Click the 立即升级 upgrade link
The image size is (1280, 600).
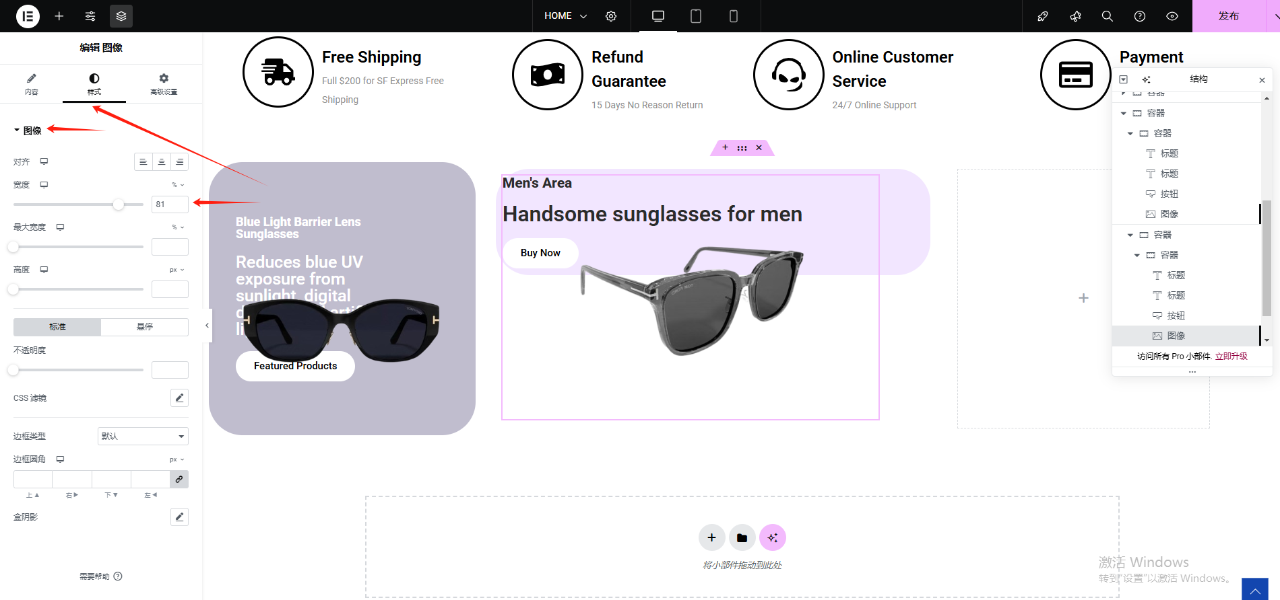click(x=1231, y=357)
